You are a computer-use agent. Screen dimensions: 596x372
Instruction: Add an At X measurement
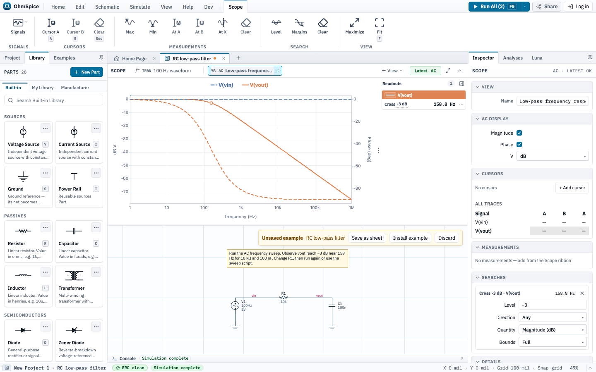(223, 26)
